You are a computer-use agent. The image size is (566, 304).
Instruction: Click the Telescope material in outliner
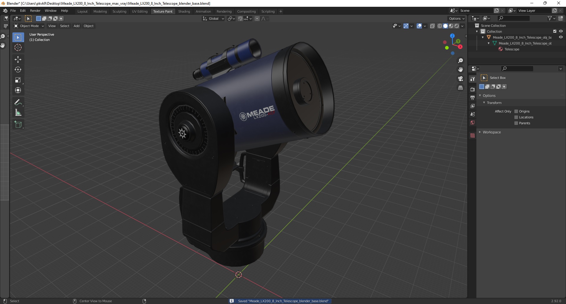pyautogui.click(x=512, y=49)
